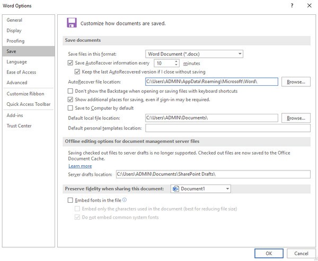Select Customize Ribbon in sidebar
318x261 pixels.
point(25,94)
